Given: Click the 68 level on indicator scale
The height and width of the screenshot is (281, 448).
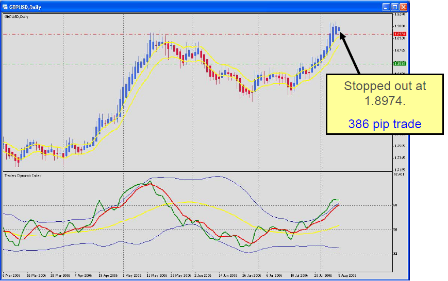Looking at the screenshot, I should [x=395, y=205].
